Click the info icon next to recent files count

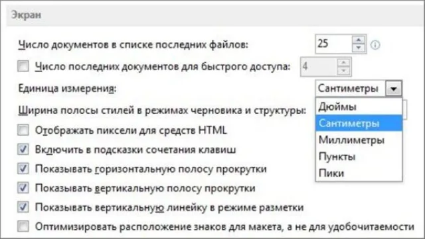tap(375, 45)
